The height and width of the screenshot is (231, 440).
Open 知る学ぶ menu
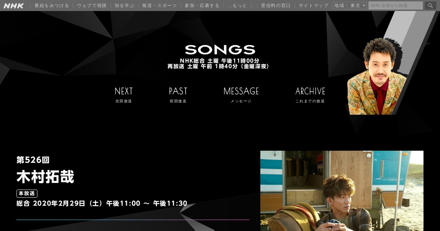[124, 5]
